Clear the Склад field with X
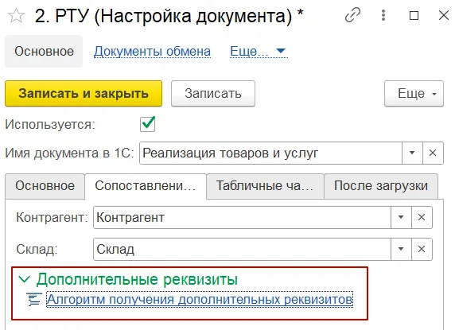 (422, 249)
